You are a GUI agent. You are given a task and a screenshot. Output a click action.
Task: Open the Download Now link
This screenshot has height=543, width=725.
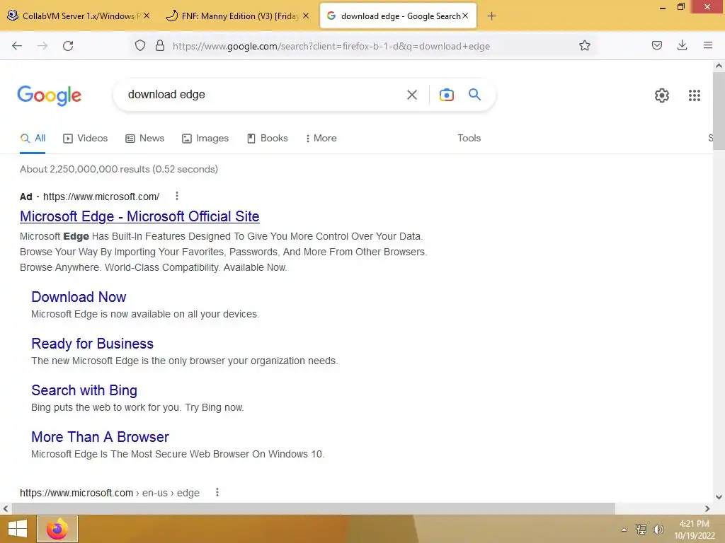[x=79, y=296]
